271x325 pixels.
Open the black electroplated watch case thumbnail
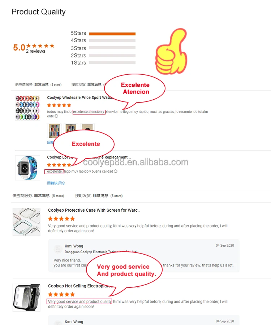point(26,298)
